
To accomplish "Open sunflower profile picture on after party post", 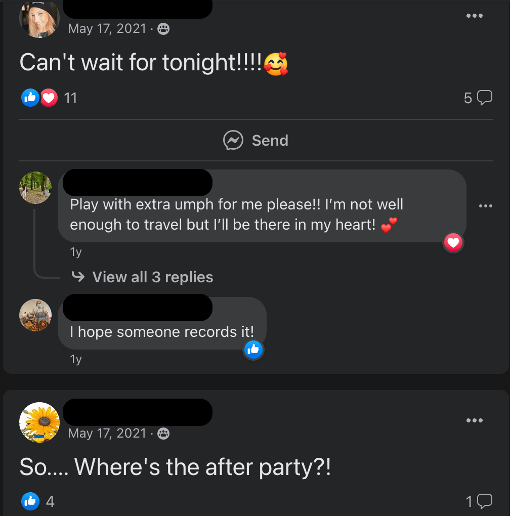I will pos(39,422).
